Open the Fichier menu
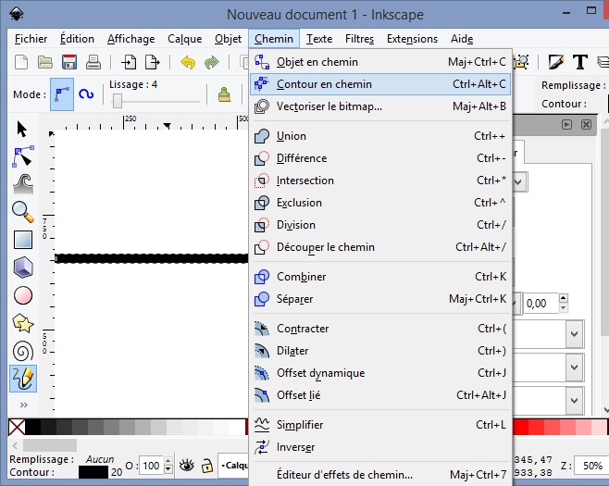This screenshot has width=609, height=486. tap(31, 39)
